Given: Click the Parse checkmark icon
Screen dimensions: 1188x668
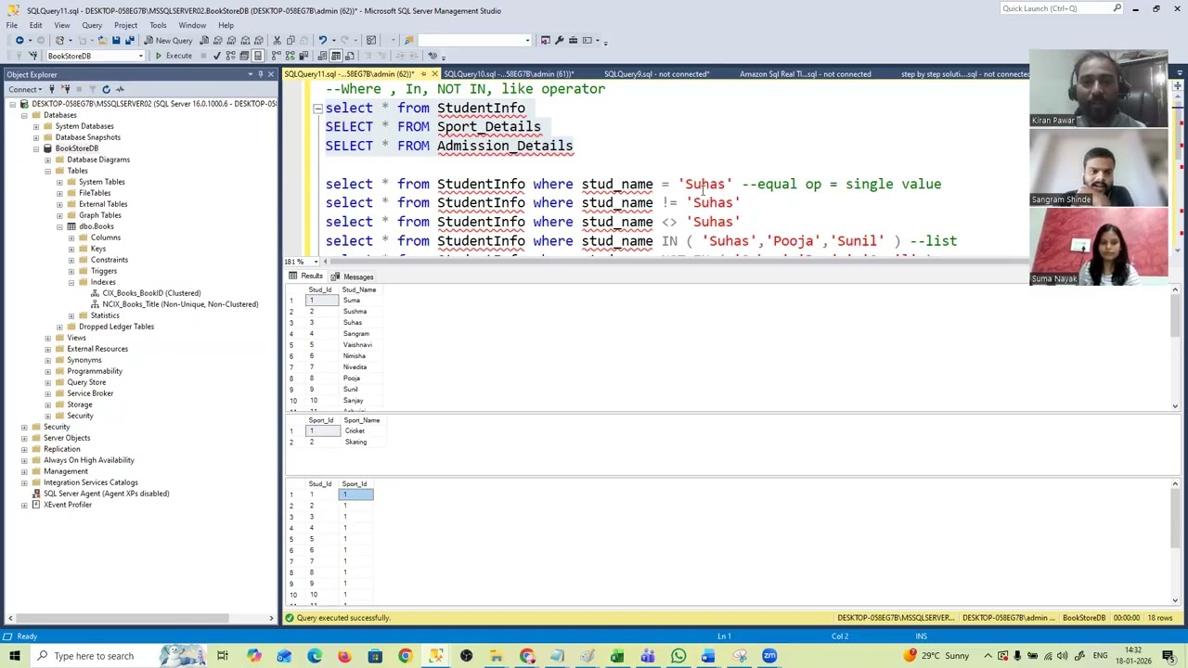Looking at the screenshot, I should tap(216, 56).
